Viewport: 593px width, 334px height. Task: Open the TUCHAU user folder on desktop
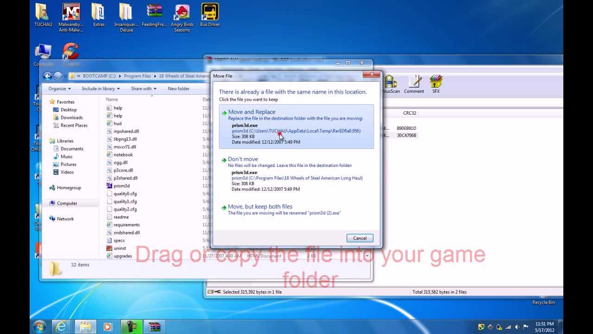tap(43, 15)
